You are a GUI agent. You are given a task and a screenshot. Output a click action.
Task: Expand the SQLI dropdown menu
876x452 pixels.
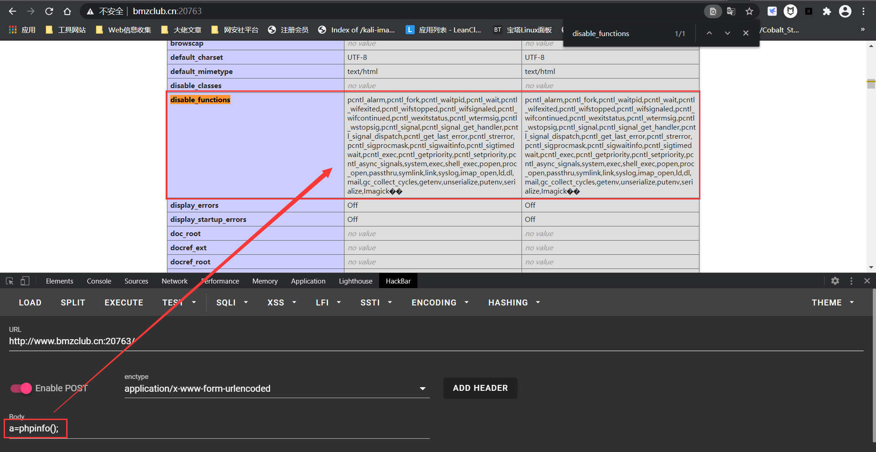(x=232, y=302)
